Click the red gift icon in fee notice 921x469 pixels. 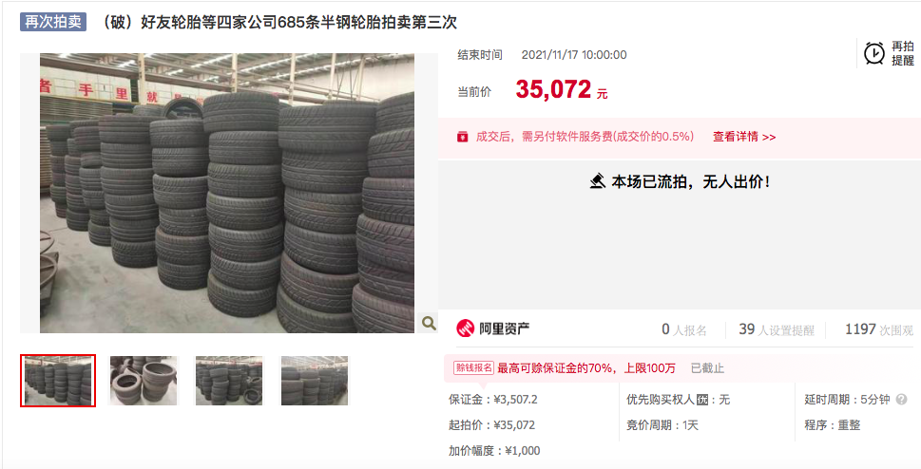463,137
